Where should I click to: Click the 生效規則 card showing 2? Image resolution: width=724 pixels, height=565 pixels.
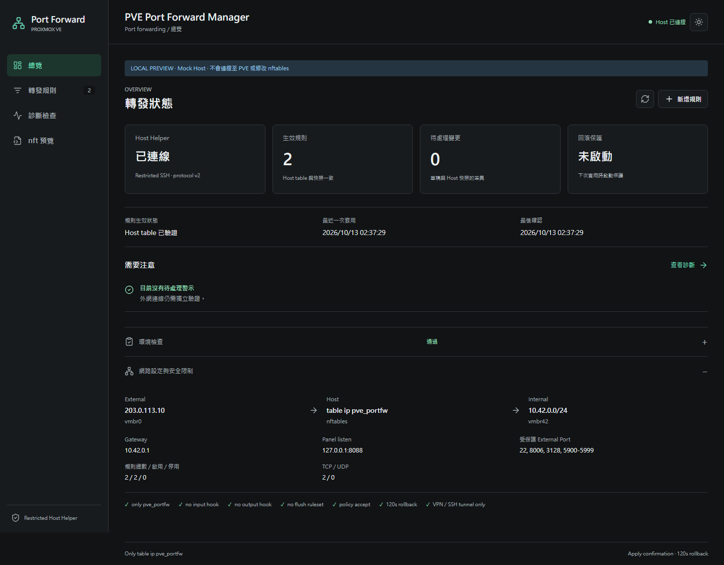342,159
